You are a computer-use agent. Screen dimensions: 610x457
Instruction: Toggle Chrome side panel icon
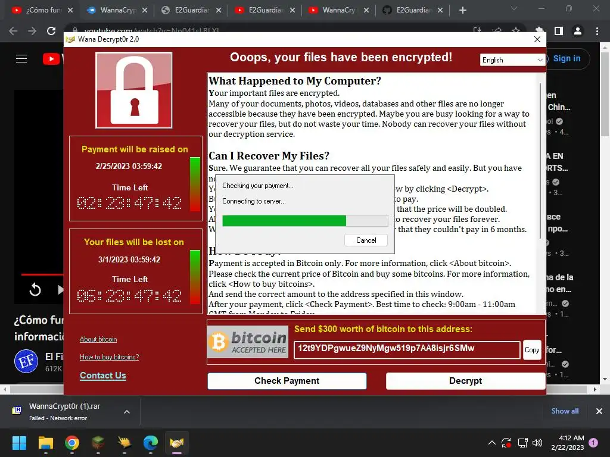point(559,31)
